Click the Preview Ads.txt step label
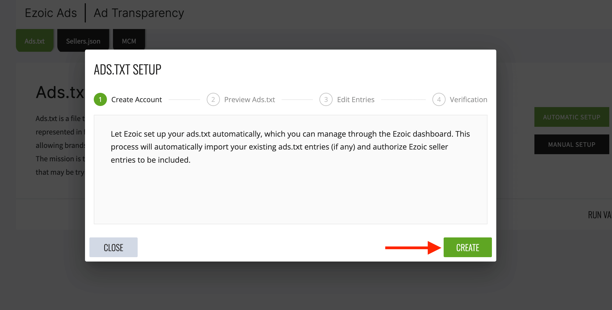The image size is (612, 310). pos(250,99)
